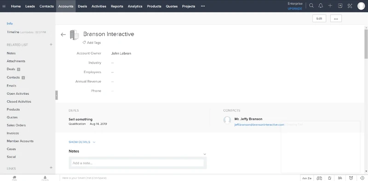
Task: Select the Accounts tab
Action: coord(66,6)
